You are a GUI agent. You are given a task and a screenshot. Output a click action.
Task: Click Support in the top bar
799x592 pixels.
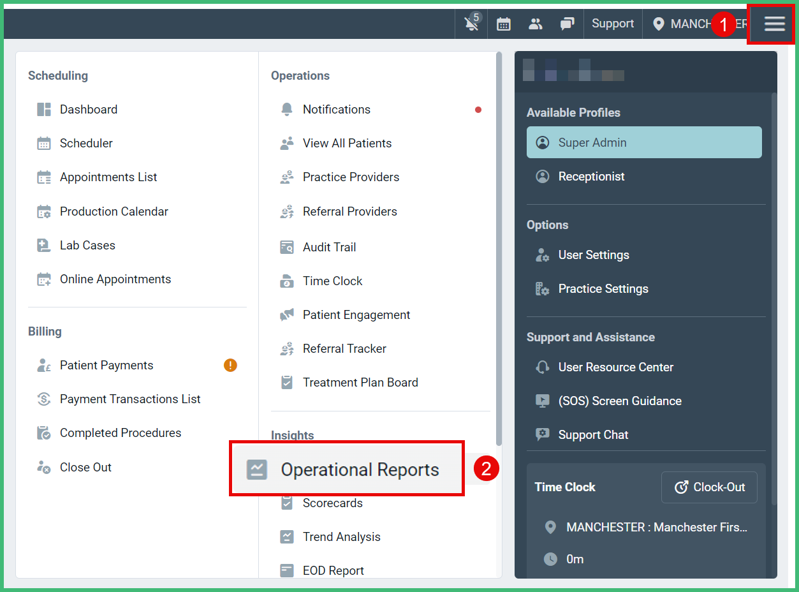pos(612,24)
